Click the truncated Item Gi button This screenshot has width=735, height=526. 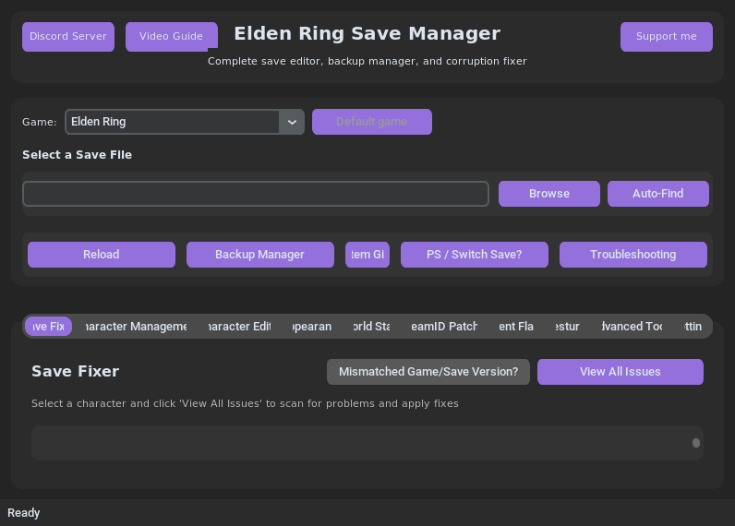(x=367, y=255)
